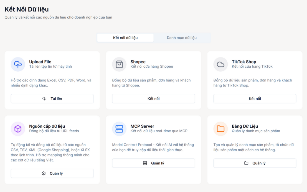Click the small cube icon in Nguồn cấp's Quản lý button
Viewport: 307px width, 192px height.
(44, 173)
